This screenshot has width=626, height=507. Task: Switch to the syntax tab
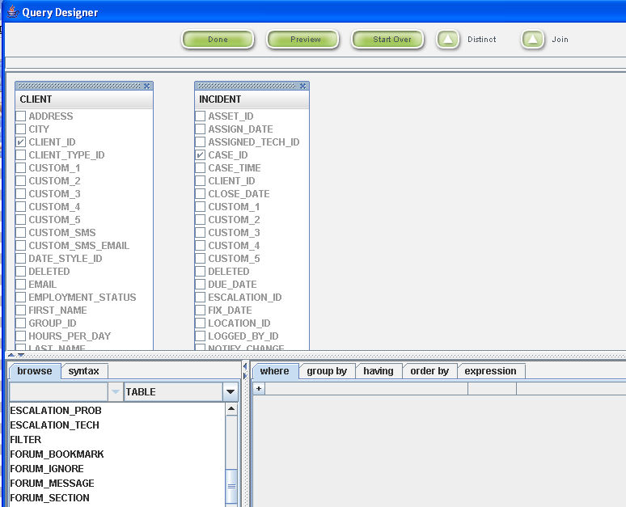[x=83, y=371]
